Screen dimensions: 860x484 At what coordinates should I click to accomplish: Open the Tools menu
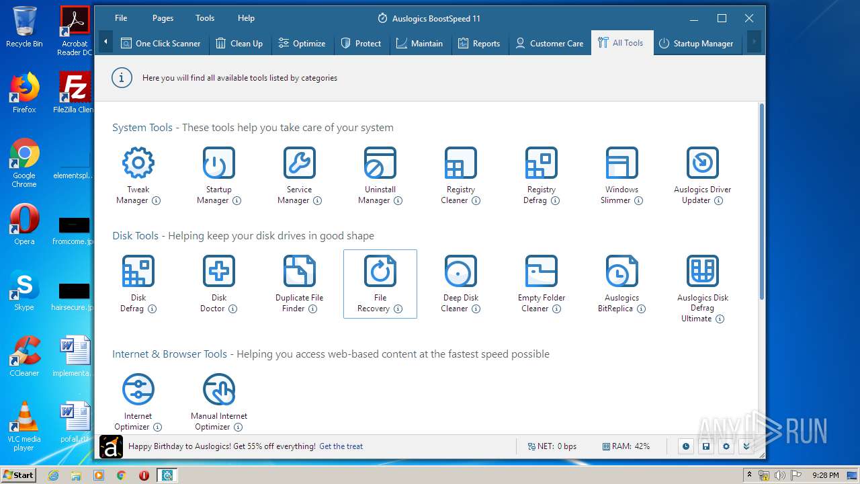205,18
